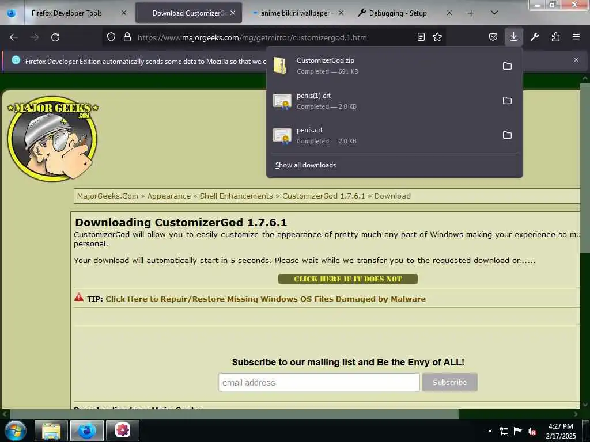Click the muted volume tray icon

coord(532,431)
